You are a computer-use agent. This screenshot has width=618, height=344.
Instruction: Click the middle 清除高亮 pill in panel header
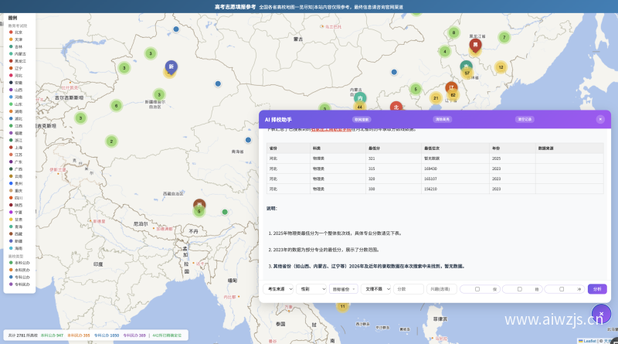pos(442,119)
